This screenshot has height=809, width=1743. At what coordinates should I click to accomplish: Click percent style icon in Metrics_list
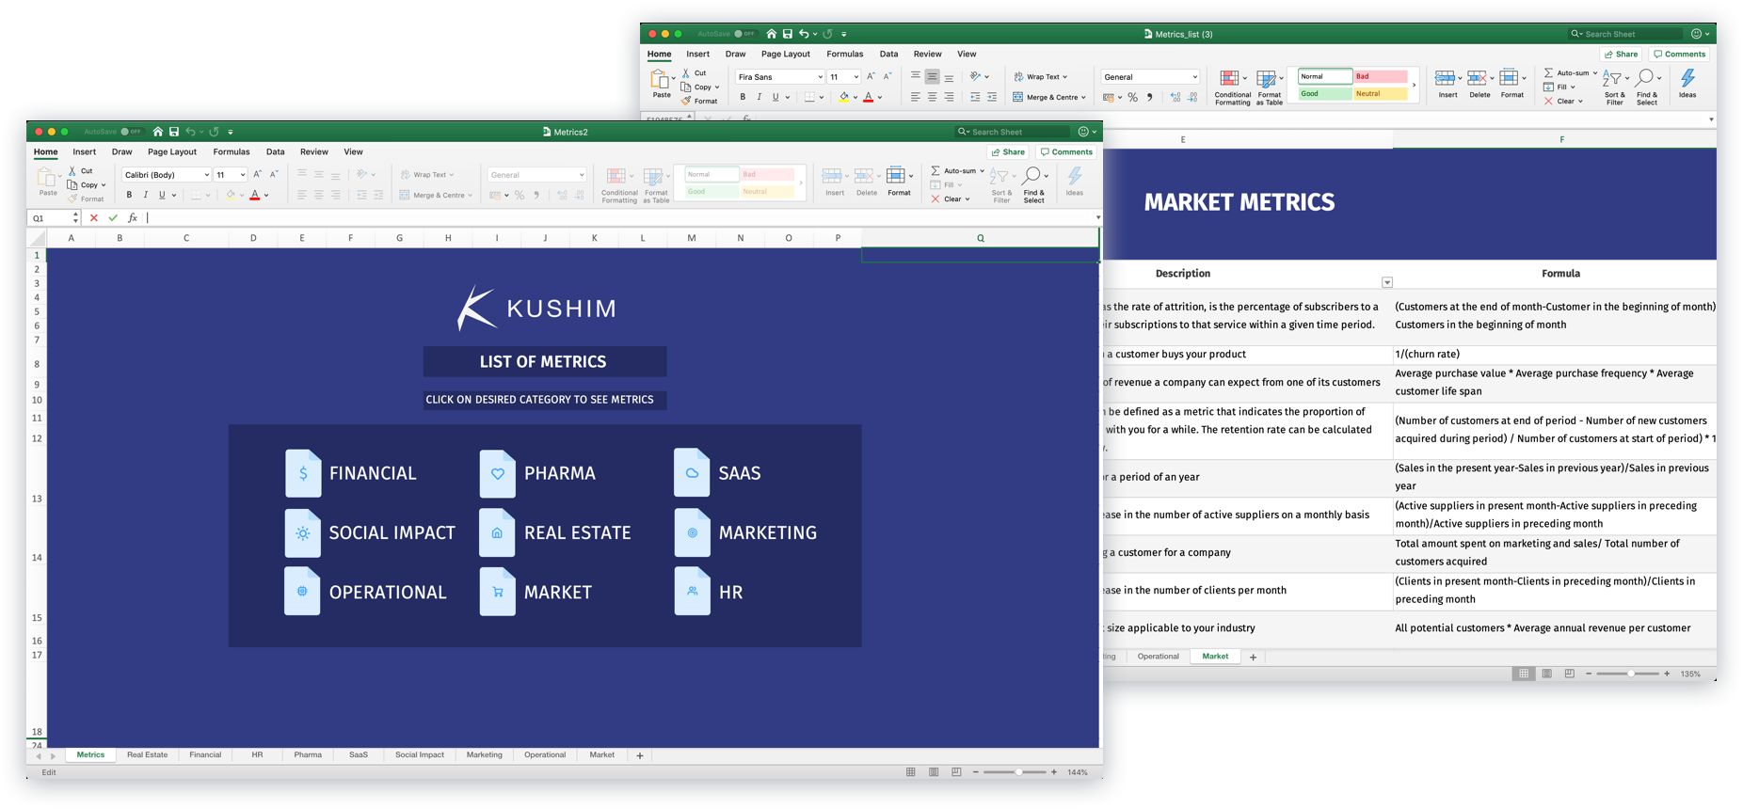[x=1132, y=97]
